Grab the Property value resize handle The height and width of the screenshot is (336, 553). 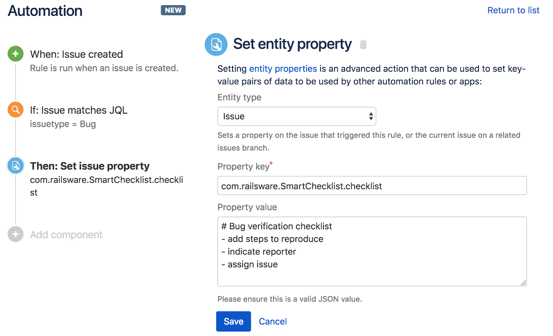pyautogui.click(x=523, y=283)
